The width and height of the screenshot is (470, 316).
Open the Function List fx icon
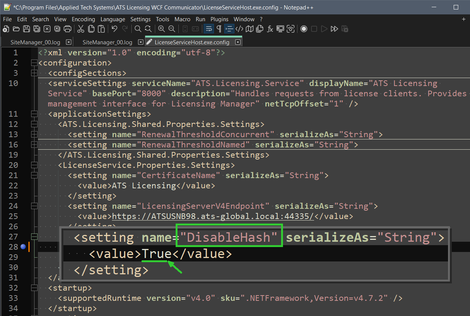(x=270, y=29)
